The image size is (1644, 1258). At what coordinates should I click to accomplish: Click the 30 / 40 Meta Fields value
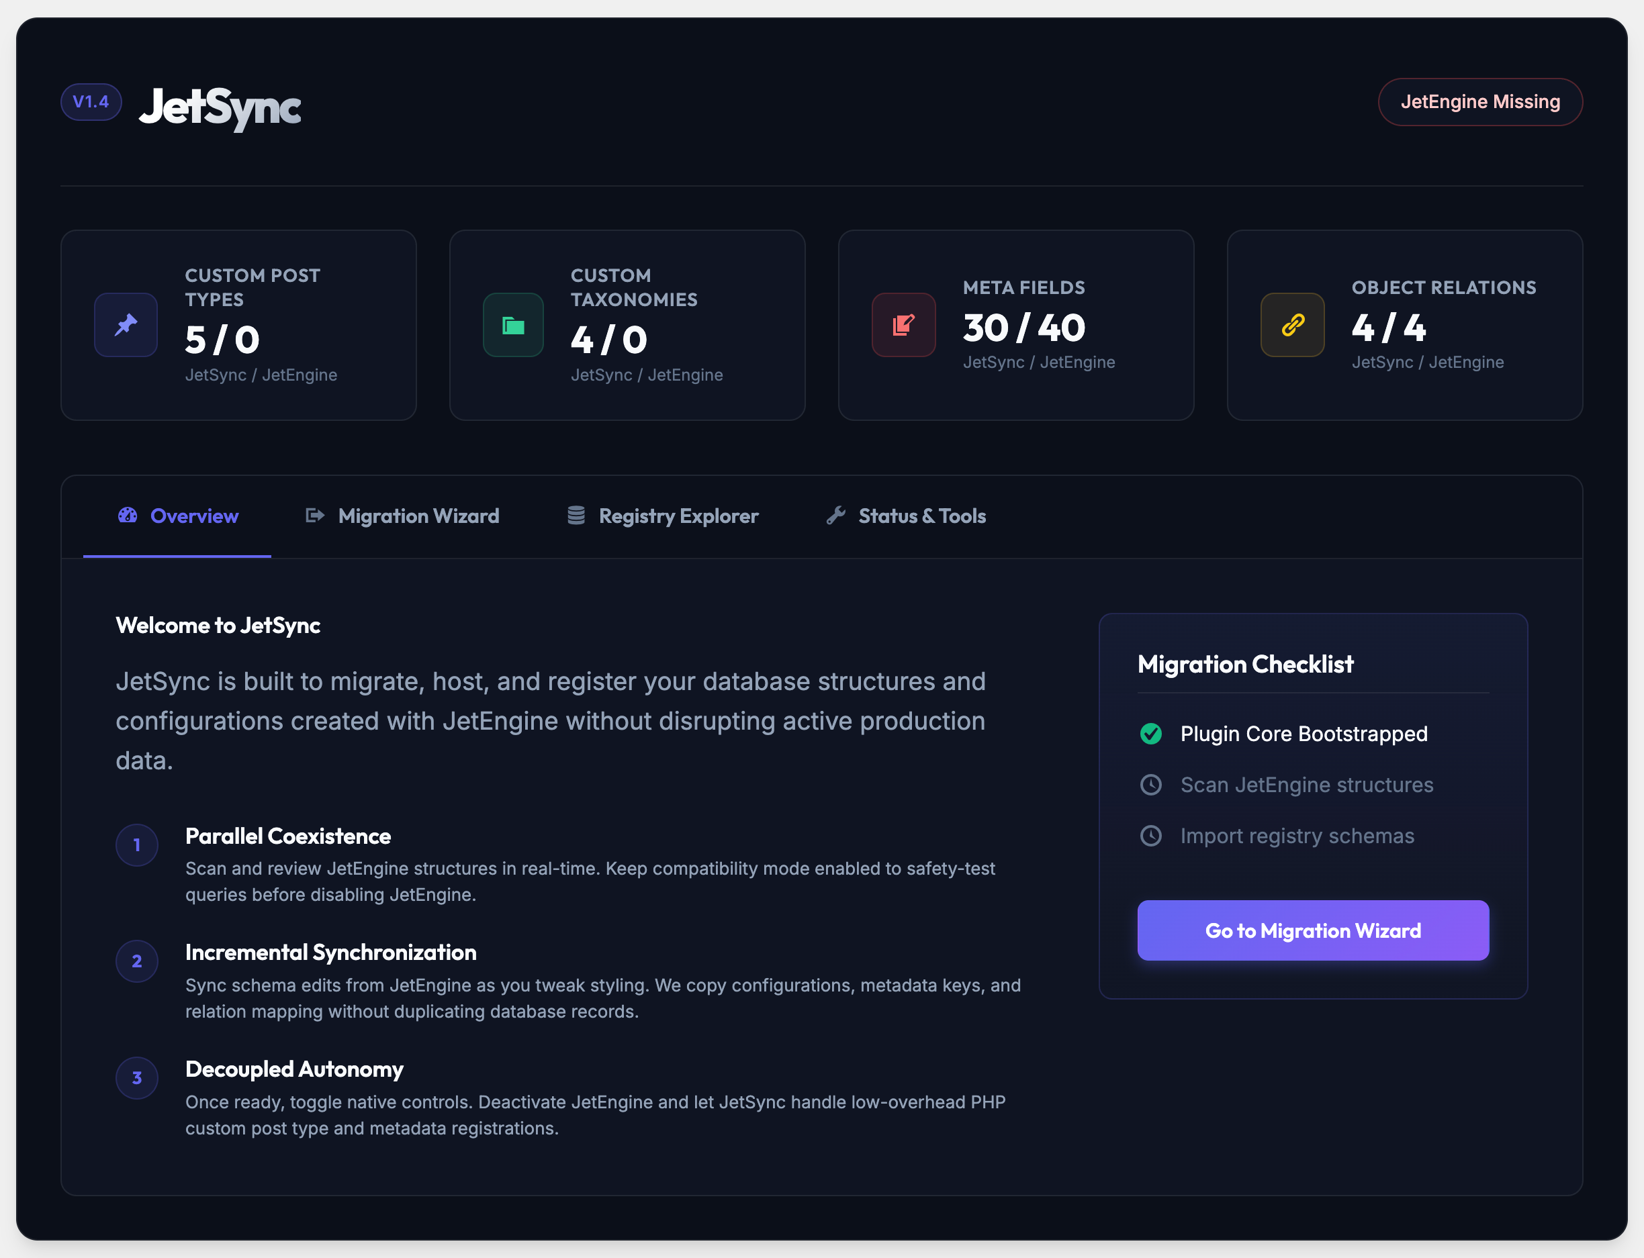(1024, 328)
